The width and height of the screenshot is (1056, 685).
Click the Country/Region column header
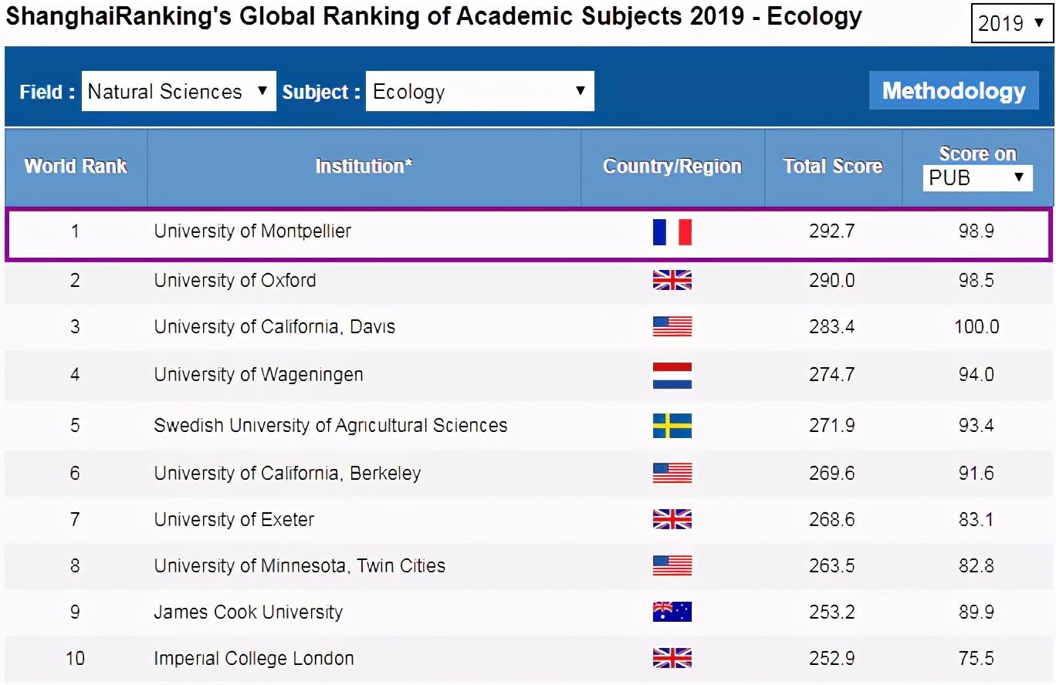click(672, 167)
